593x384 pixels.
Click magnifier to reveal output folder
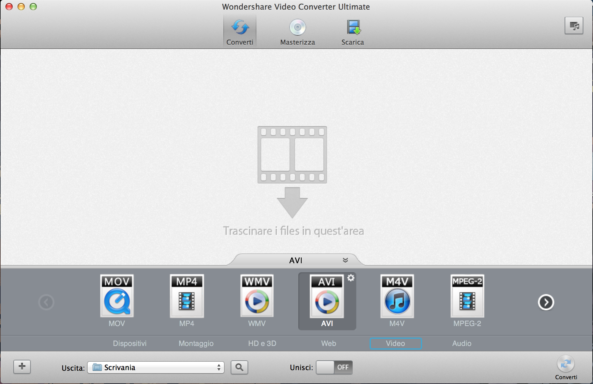point(239,367)
